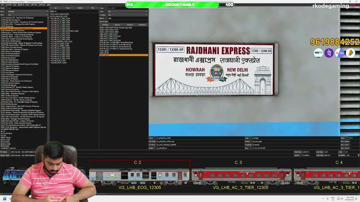Click right arrow of consist strip scrollbar
360x202 pixels.
coord(359,194)
